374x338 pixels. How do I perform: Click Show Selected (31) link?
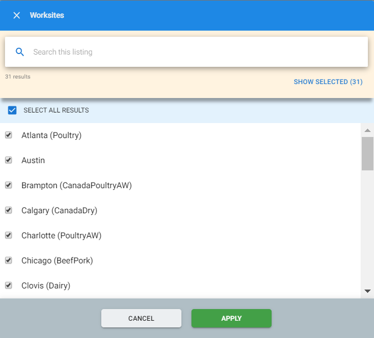click(328, 82)
